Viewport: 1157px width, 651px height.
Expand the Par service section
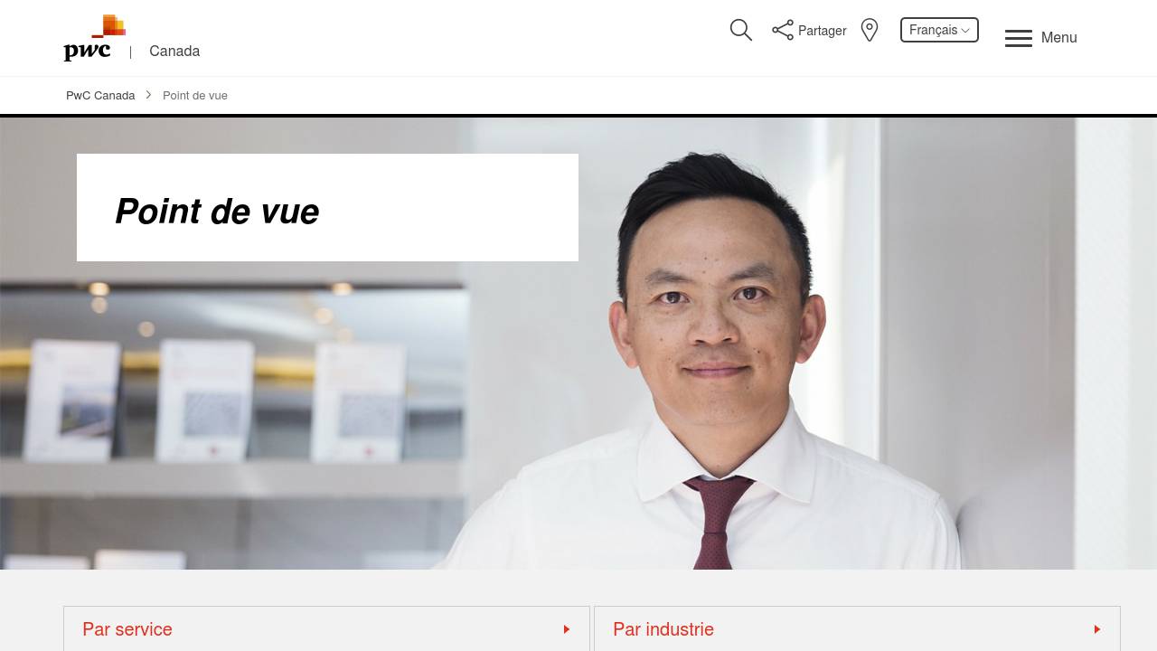(x=326, y=628)
